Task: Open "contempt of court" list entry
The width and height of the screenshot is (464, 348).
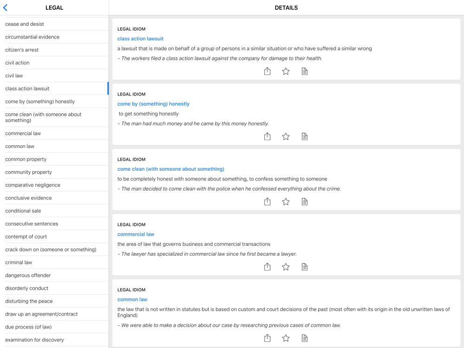Action: point(26,237)
